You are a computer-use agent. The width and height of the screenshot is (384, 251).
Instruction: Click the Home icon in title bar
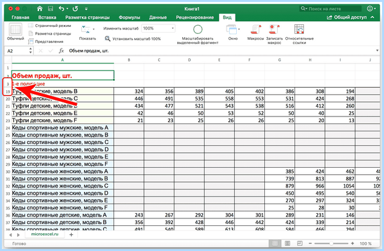pos(40,9)
